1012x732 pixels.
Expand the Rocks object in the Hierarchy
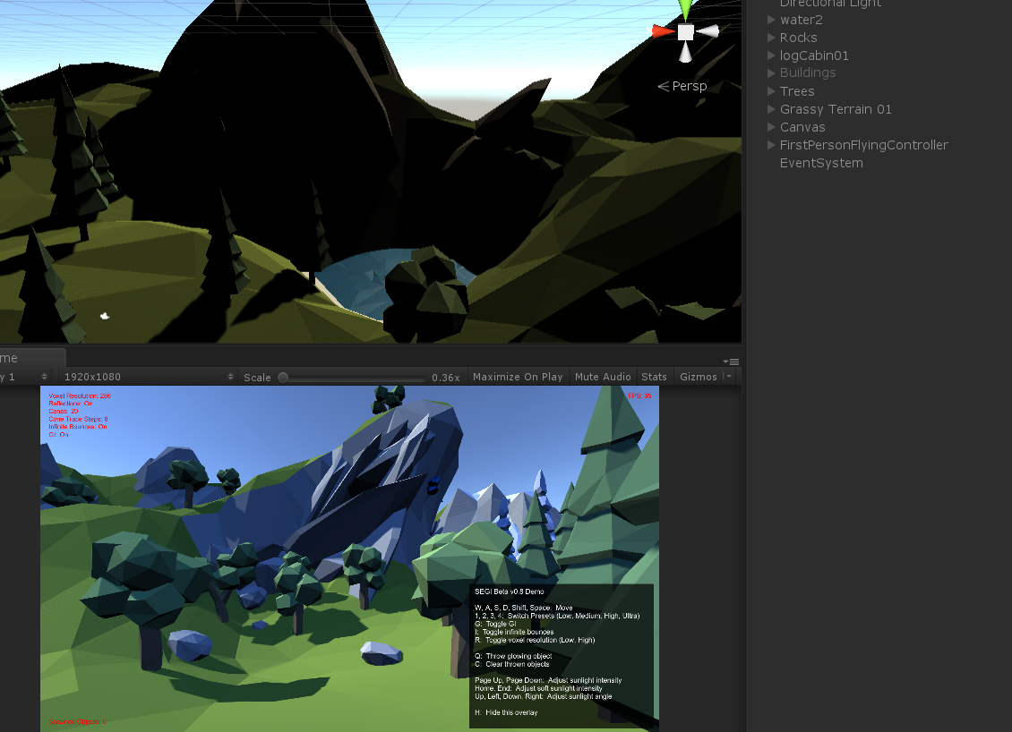click(770, 38)
